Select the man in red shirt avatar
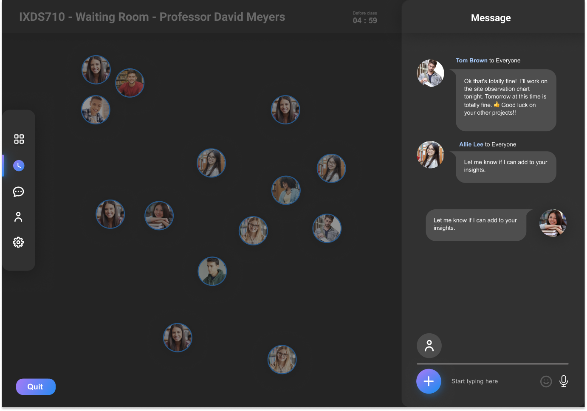Viewport: 587px width, 411px height. coord(130,83)
